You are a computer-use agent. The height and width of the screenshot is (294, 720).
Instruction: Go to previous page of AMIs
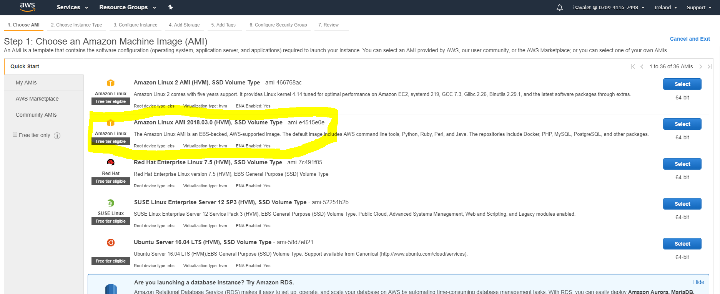[642, 66]
